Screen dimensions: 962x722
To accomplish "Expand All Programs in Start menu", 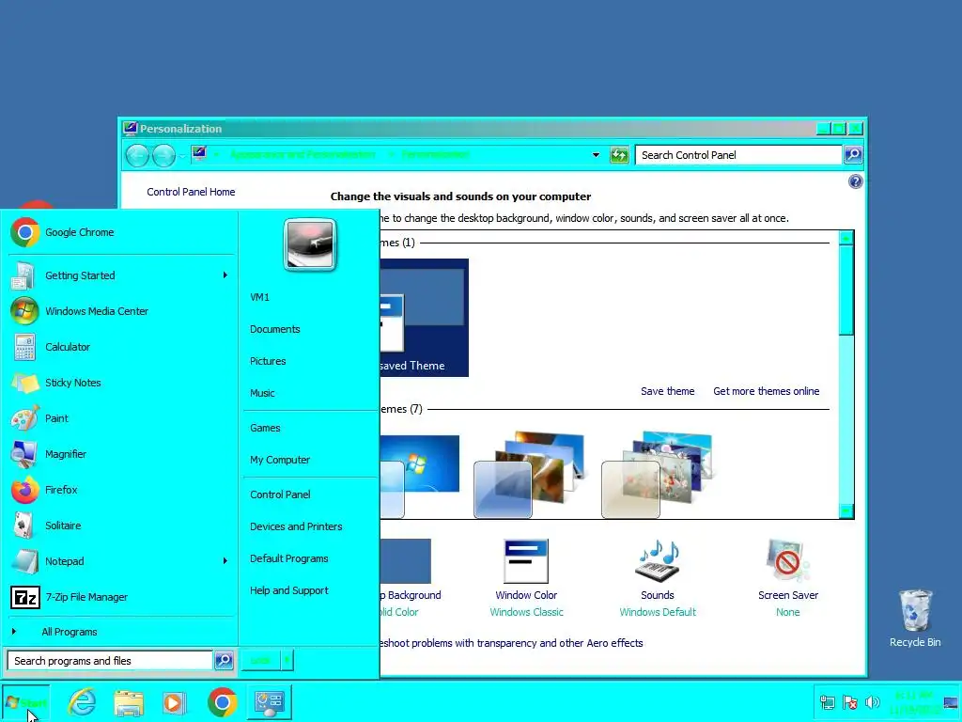I will pos(70,632).
